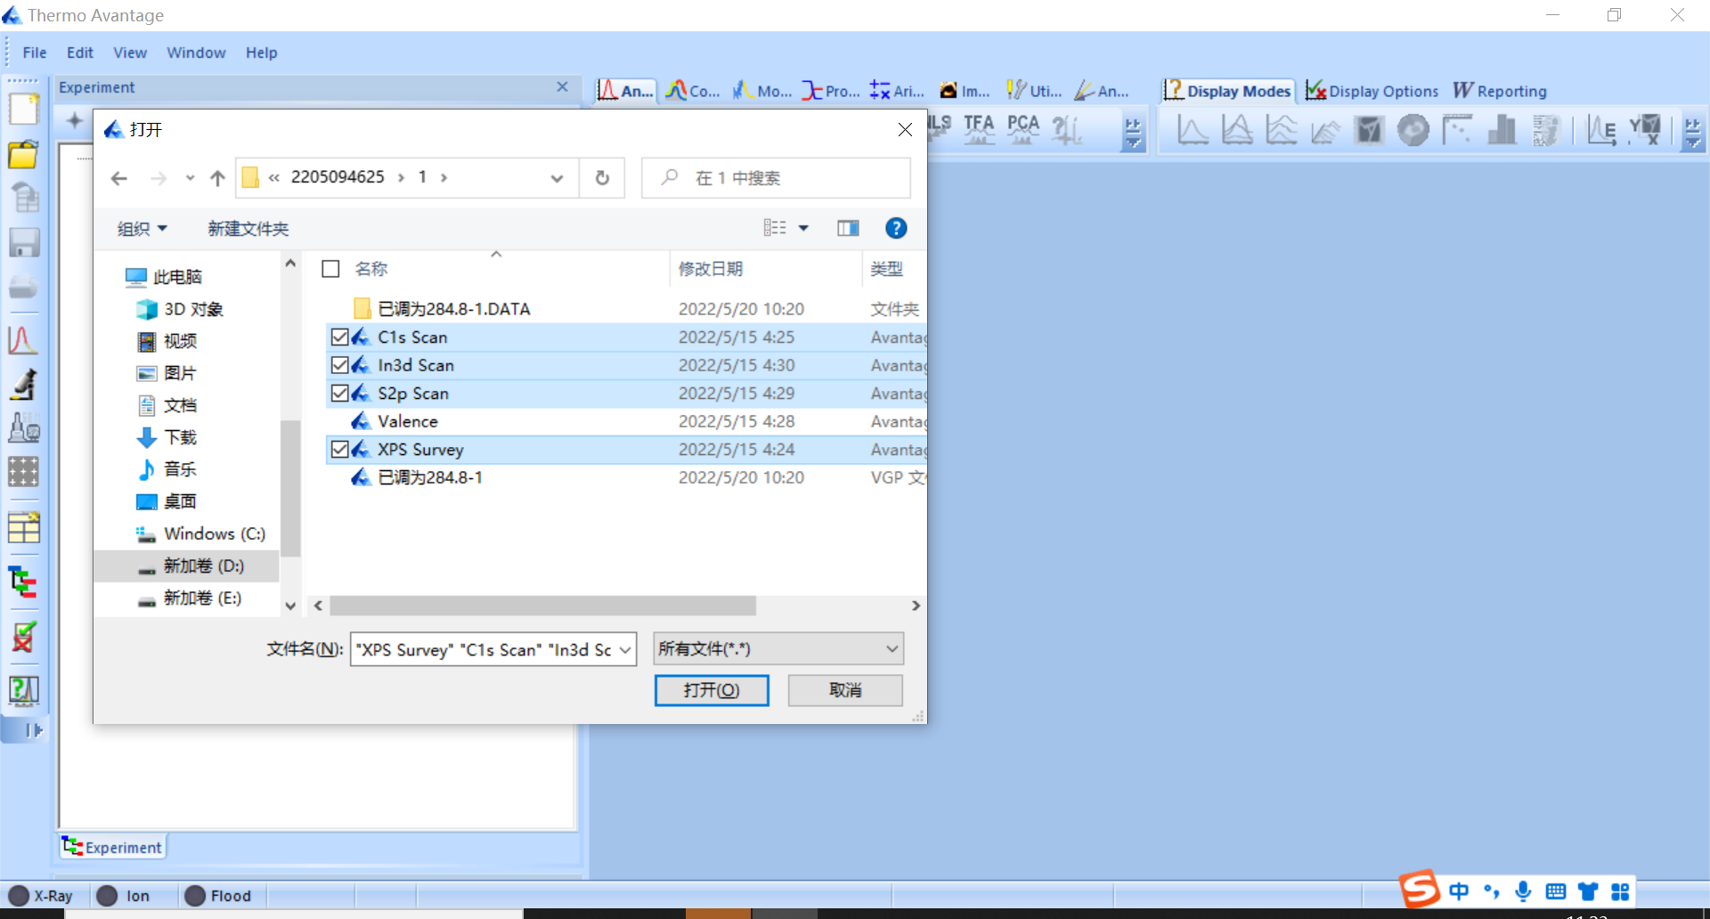This screenshot has height=919, width=1710.
Task: Uncheck the C1s Scan file checkbox
Action: click(339, 338)
